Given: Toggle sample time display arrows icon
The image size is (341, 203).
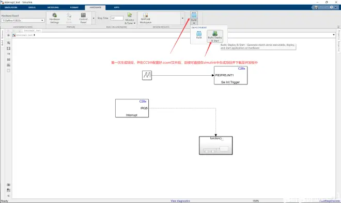Looking at the screenshot, I should click(x=8, y=54).
